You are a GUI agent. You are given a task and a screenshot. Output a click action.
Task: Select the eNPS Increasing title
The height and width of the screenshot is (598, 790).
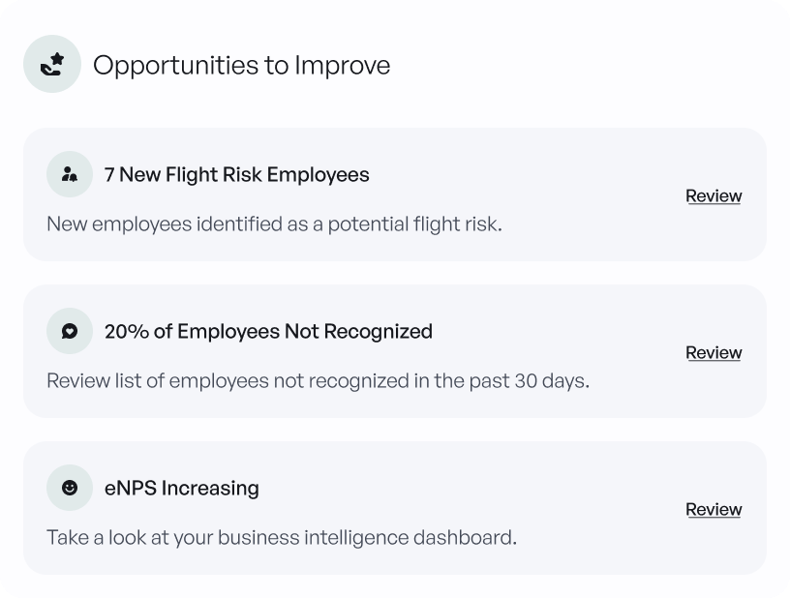(182, 488)
